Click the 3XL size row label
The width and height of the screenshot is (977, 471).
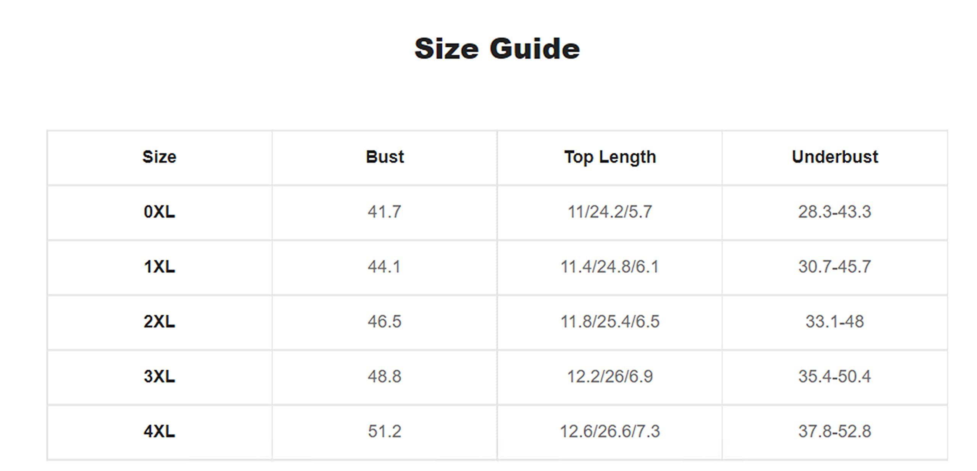pos(159,376)
